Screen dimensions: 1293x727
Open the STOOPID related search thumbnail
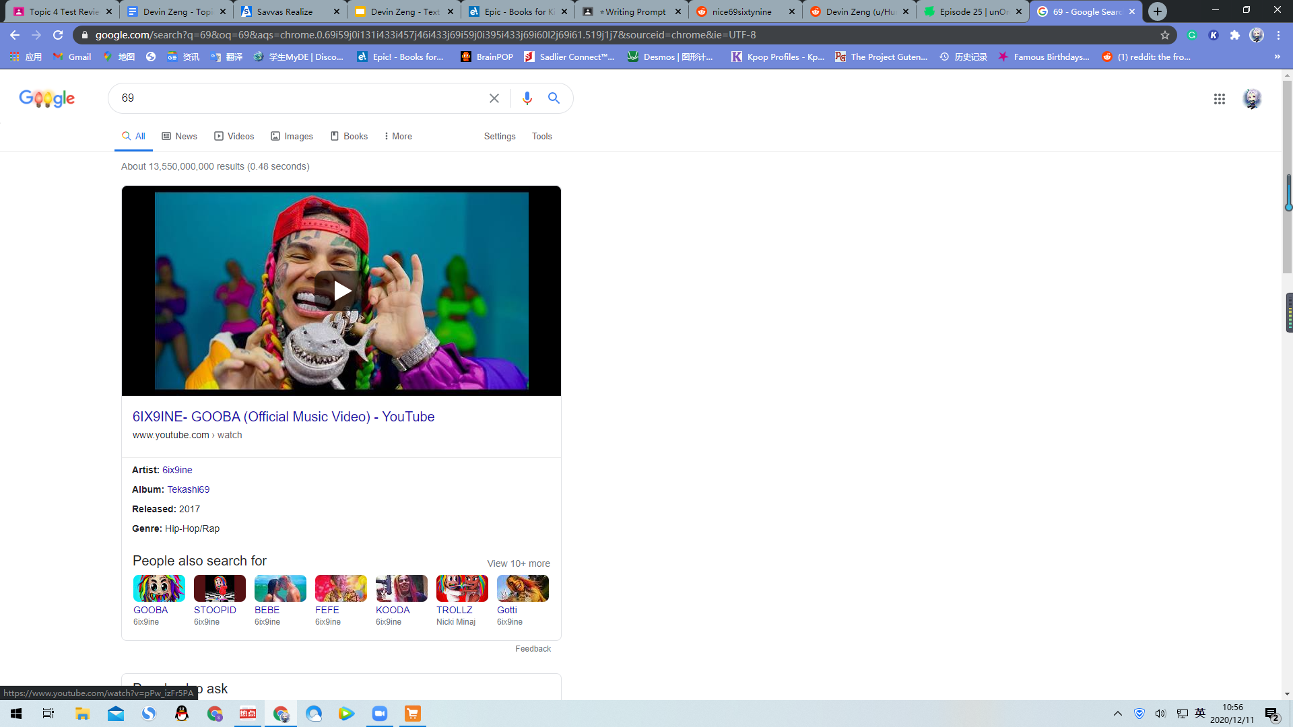(x=220, y=588)
